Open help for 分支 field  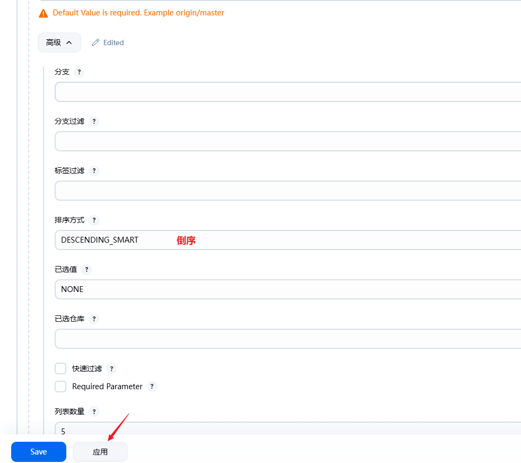pyautogui.click(x=79, y=72)
